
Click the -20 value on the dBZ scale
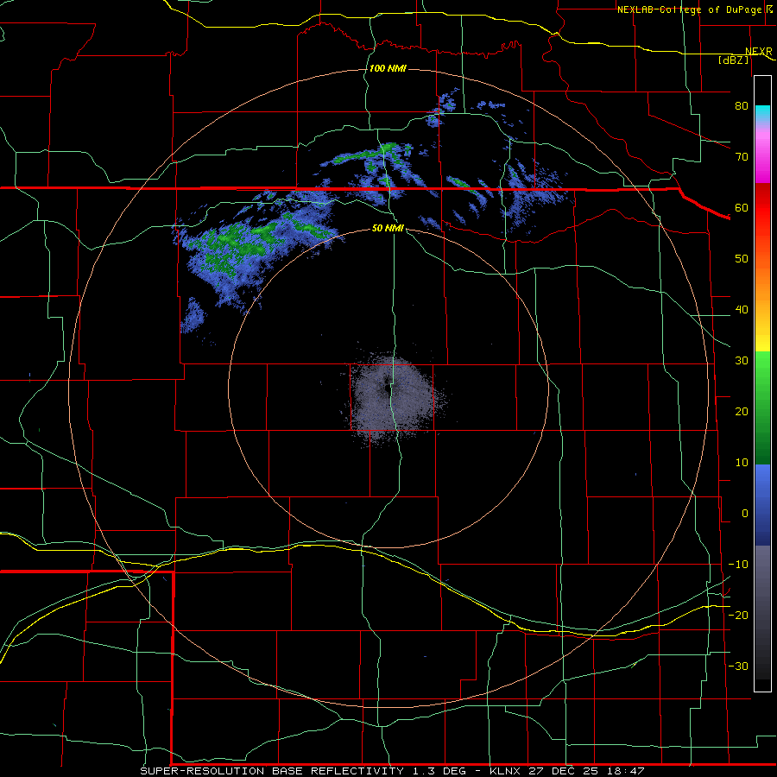pyautogui.click(x=738, y=615)
